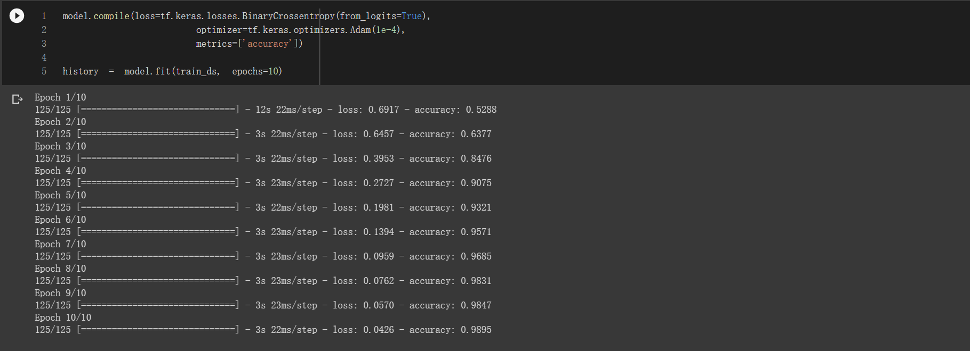
Task: Click the final accuracy value 0.9895
Action: coord(476,330)
